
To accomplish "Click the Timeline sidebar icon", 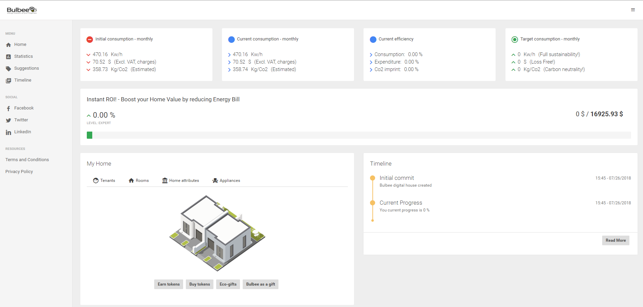I will (x=9, y=81).
